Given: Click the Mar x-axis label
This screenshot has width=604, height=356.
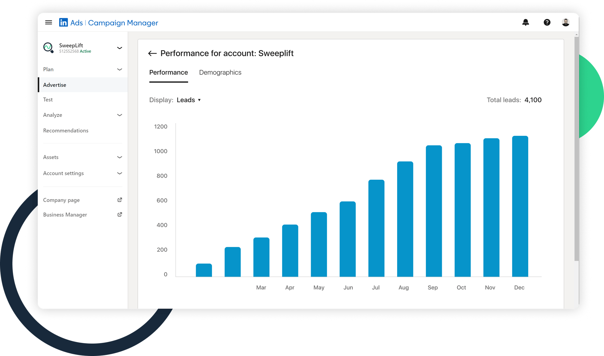Looking at the screenshot, I should click(261, 288).
